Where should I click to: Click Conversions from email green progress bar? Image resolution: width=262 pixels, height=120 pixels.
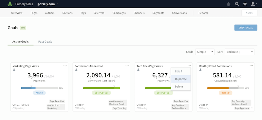tap(102, 88)
